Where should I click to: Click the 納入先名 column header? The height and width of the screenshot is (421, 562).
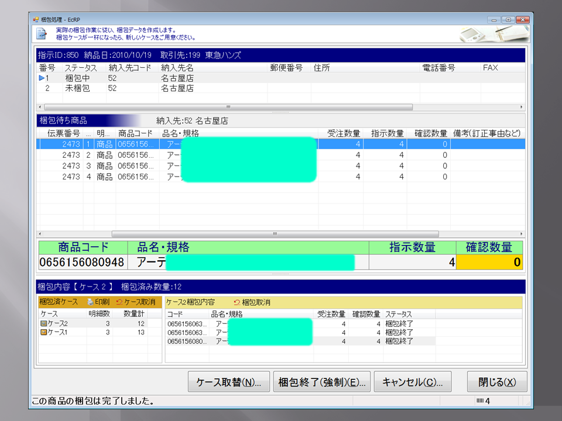tap(177, 68)
